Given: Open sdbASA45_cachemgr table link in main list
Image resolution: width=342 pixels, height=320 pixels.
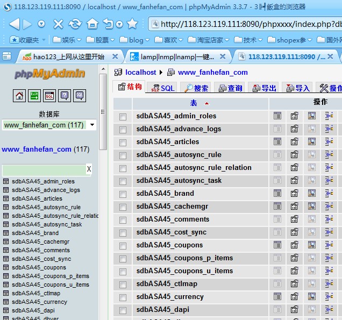Looking at the screenshot, I should coord(172,206).
